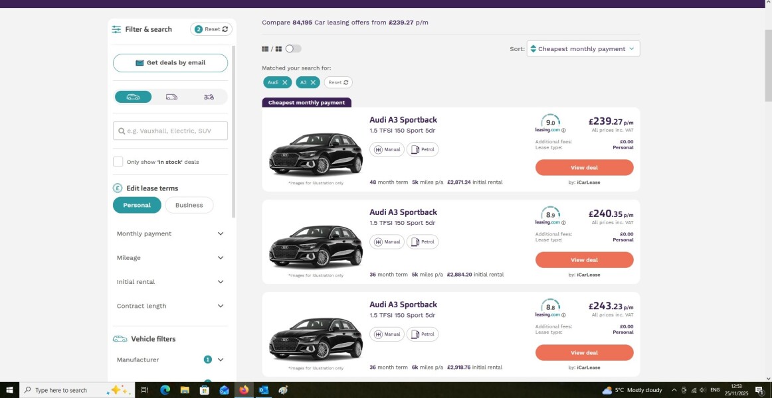Click info icon next to 8.9 leasing.com score
The height and width of the screenshot is (398, 772).
click(563, 223)
